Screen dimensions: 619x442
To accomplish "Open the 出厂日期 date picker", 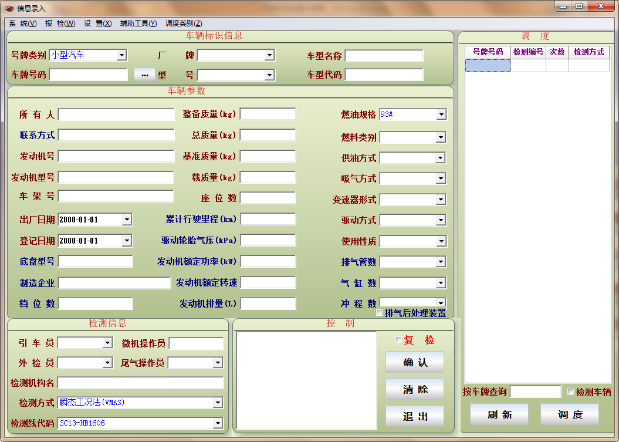I will (x=127, y=220).
